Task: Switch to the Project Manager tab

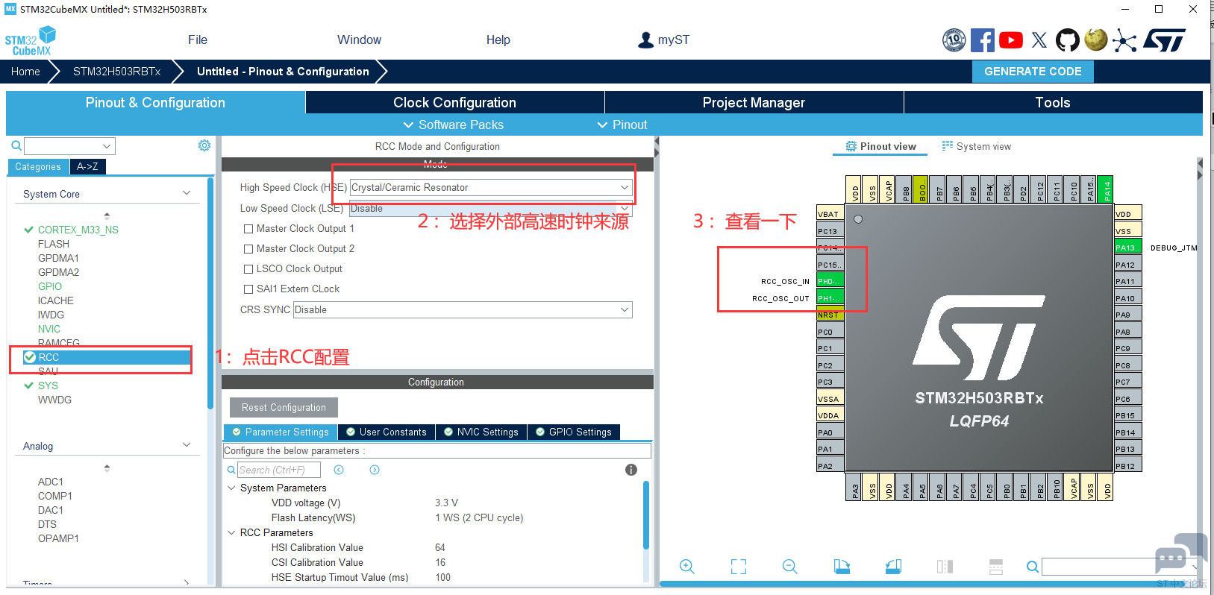Action: coord(754,102)
